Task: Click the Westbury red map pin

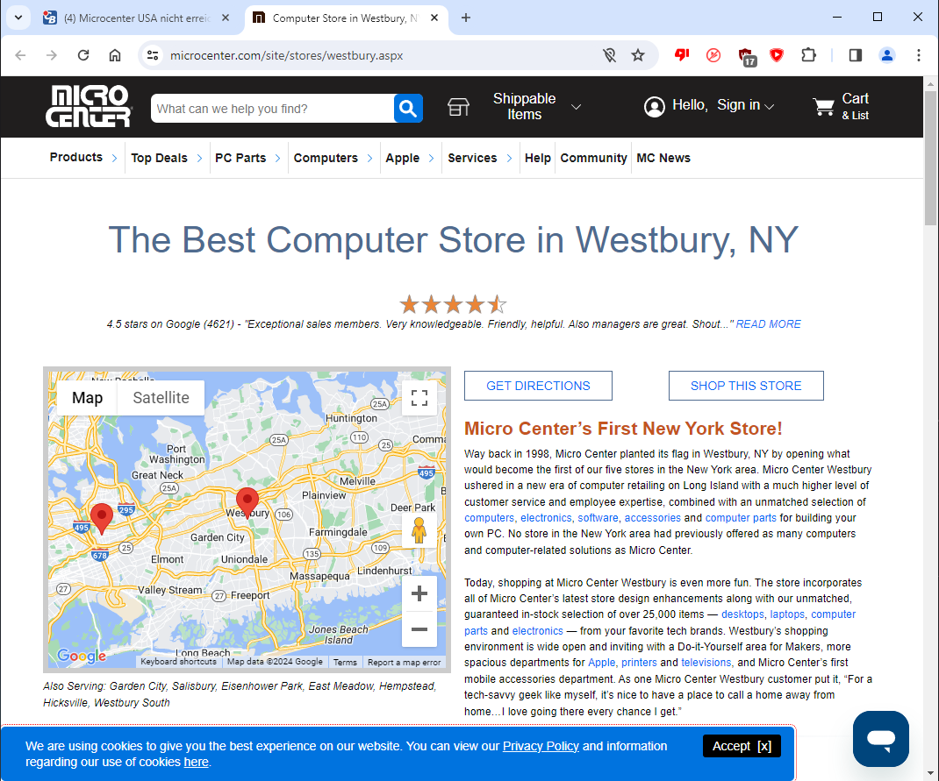Action: click(247, 502)
